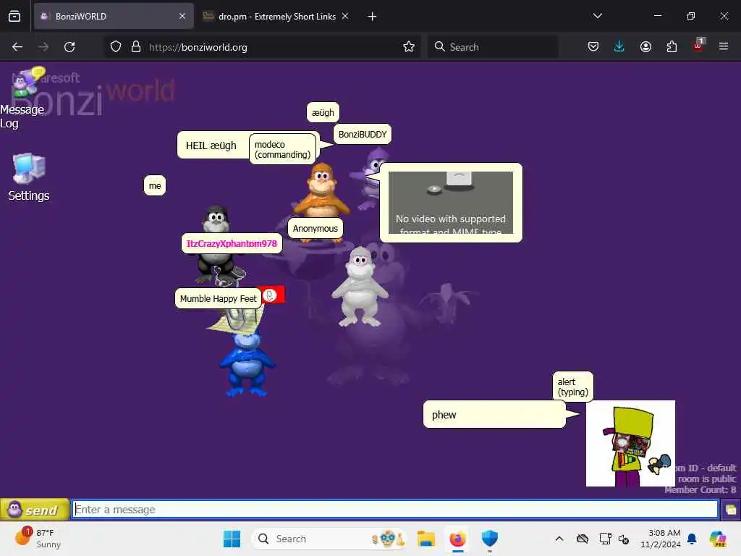This screenshot has height=556, width=741.
Task: Open the uBlock Origin extension
Action: tap(698, 46)
